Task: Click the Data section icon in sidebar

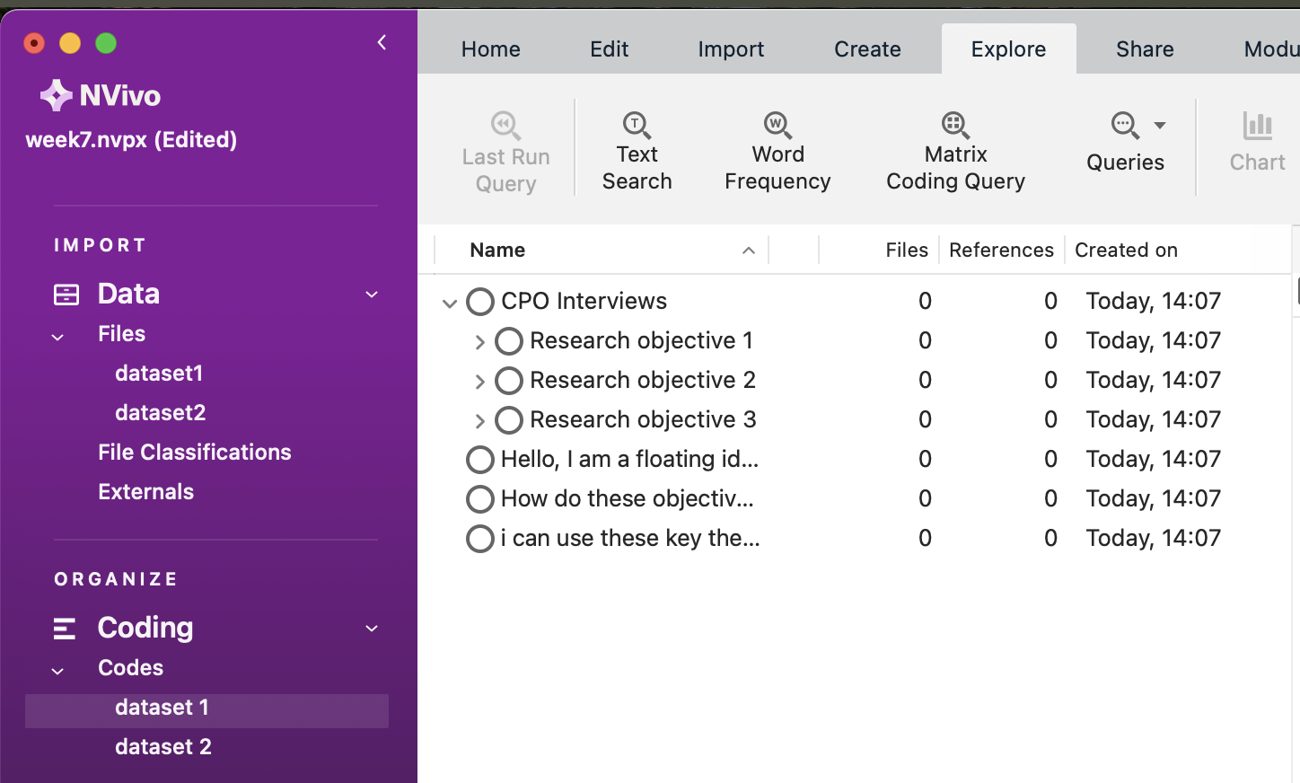Action: pyautogui.click(x=66, y=295)
